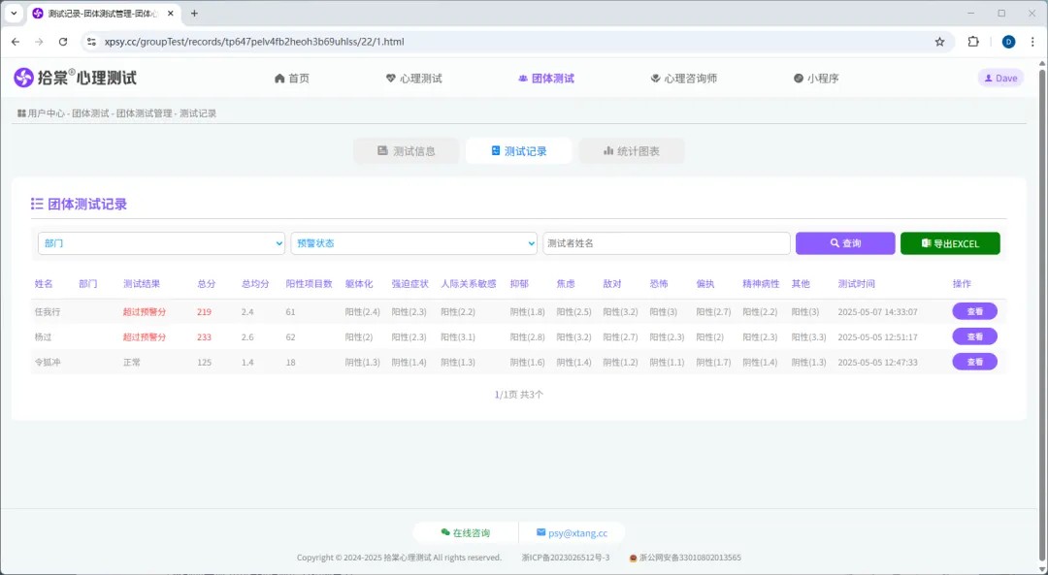This screenshot has width=1048, height=575.
Task: View the record for 杨过
Action: point(974,336)
